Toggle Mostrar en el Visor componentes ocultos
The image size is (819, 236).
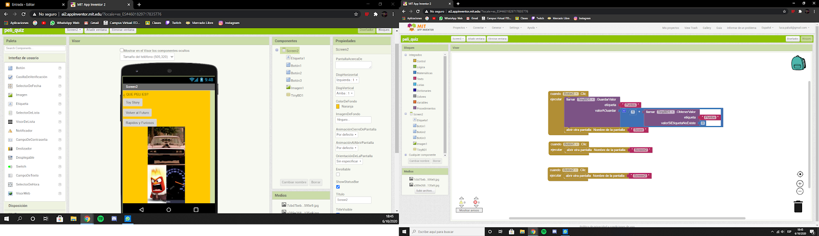tap(122, 51)
